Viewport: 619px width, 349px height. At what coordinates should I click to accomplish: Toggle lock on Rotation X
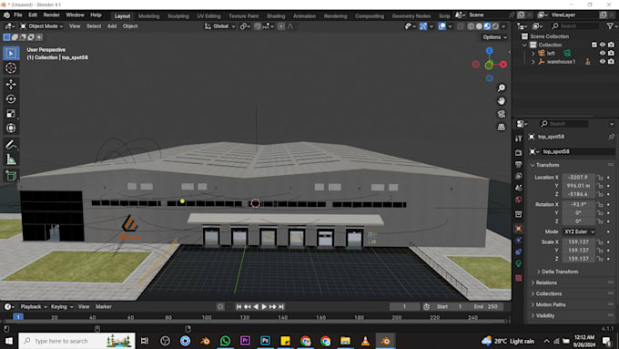tap(600, 204)
